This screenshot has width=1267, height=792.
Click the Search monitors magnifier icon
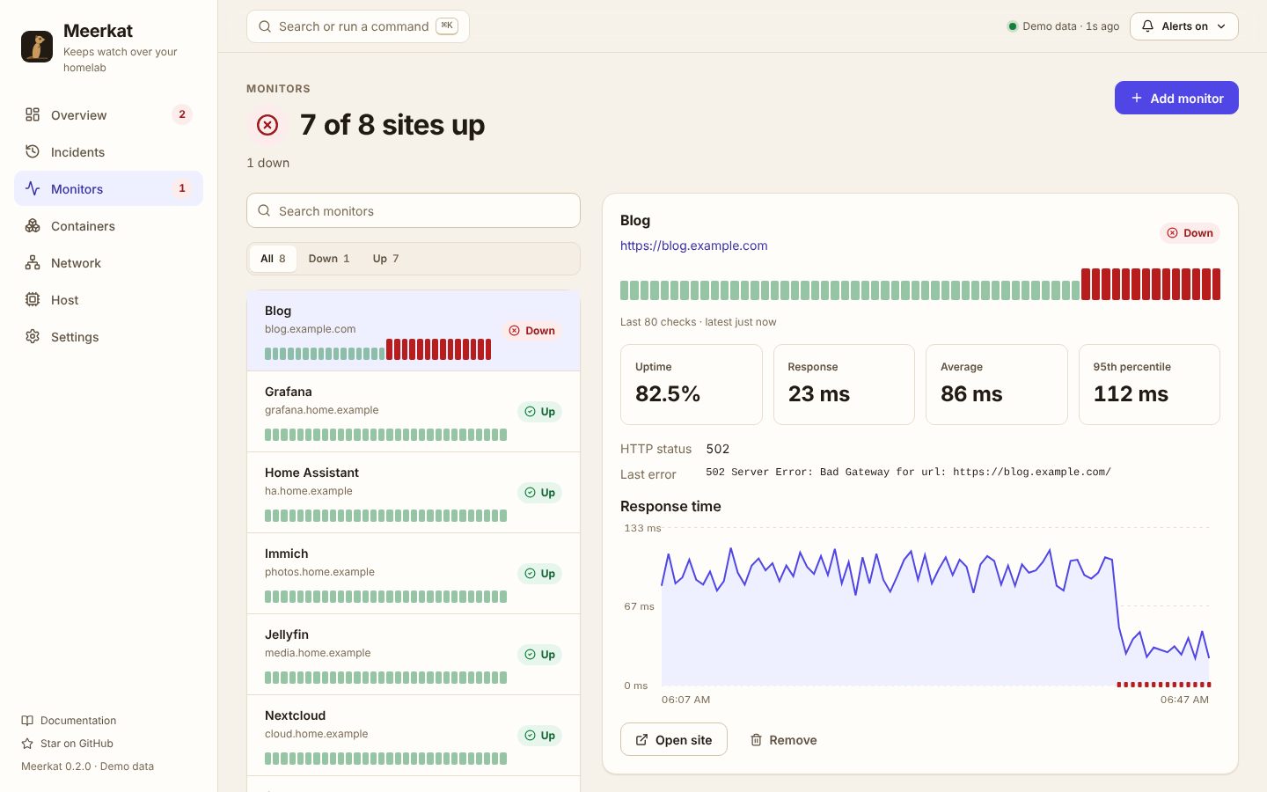(264, 210)
